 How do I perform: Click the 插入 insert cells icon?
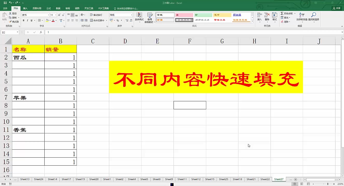click(x=259, y=17)
